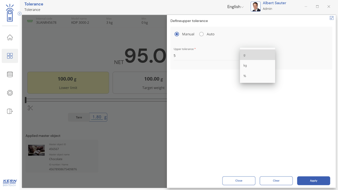Click the green scale icon near internal code
Screen dimensions: 338x190
coord(30,21)
